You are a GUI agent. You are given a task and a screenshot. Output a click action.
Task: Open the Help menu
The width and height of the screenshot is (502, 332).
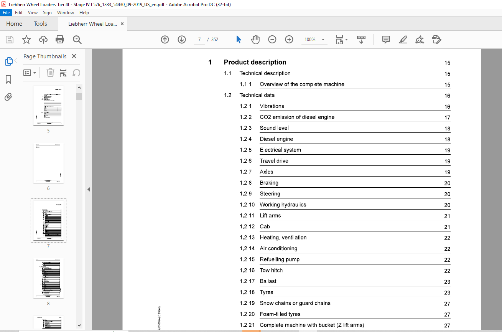point(84,13)
